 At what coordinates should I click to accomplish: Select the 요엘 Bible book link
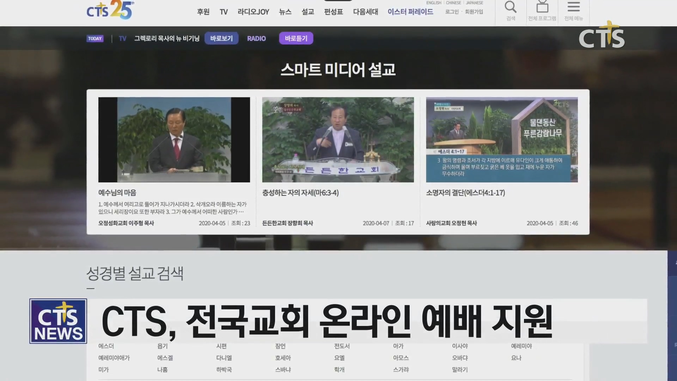[340, 358]
